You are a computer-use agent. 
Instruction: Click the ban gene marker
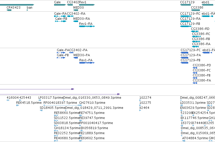pyautogui.click(x=28, y=10)
